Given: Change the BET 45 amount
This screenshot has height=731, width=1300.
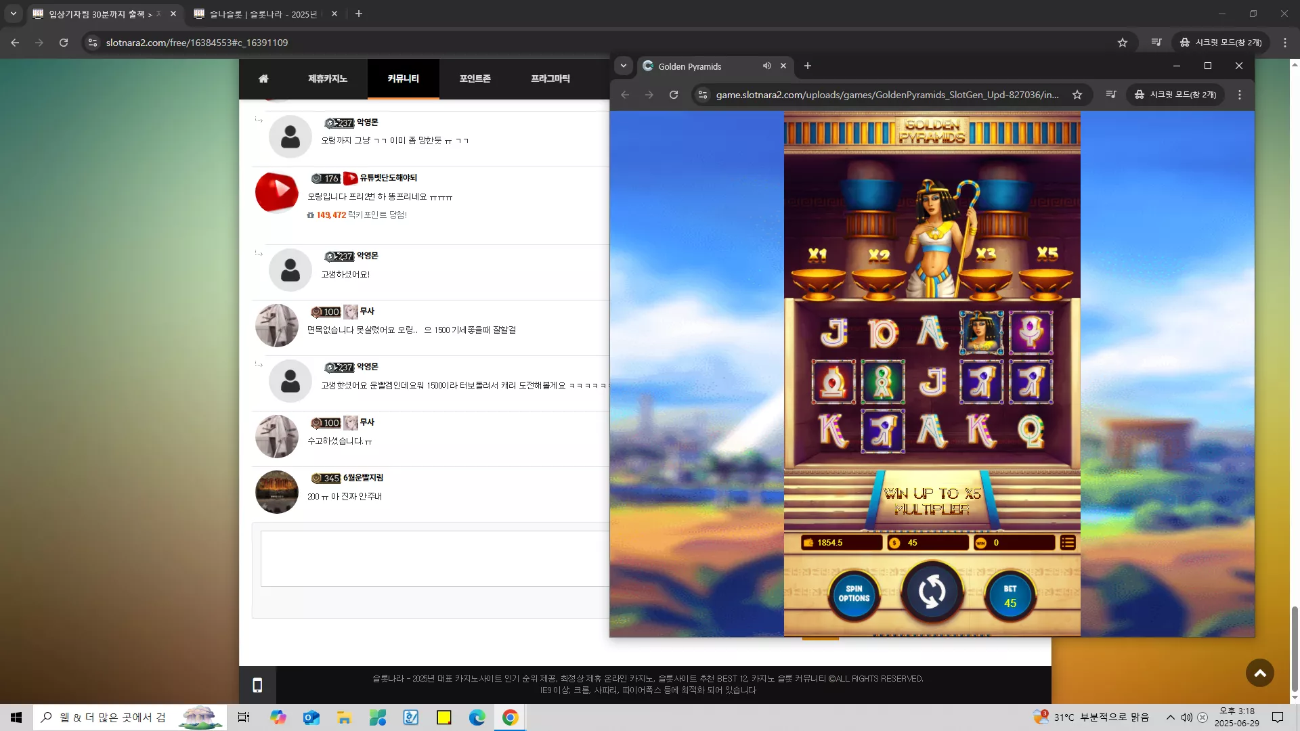Looking at the screenshot, I should click(x=1010, y=596).
